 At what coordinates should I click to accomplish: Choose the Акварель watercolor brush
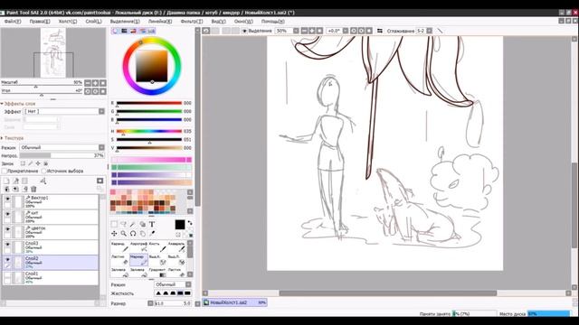[x=176, y=247]
